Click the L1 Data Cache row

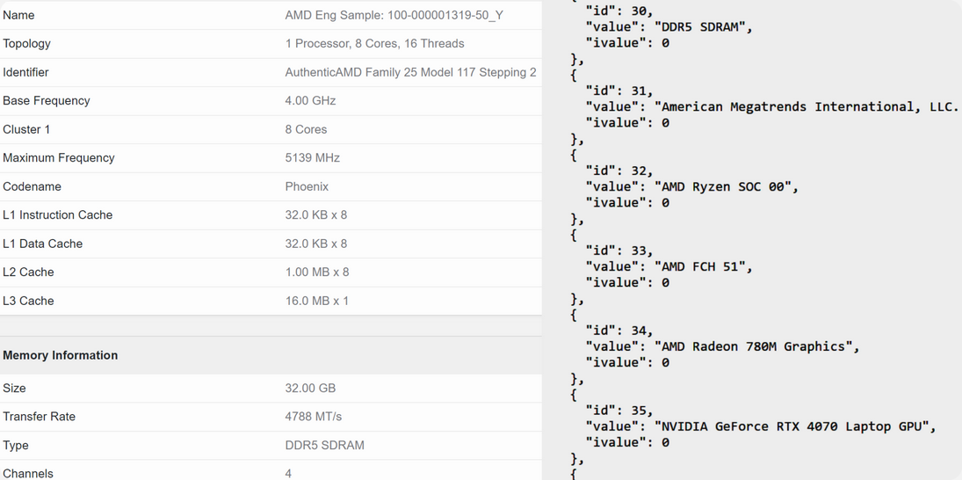click(271, 244)
